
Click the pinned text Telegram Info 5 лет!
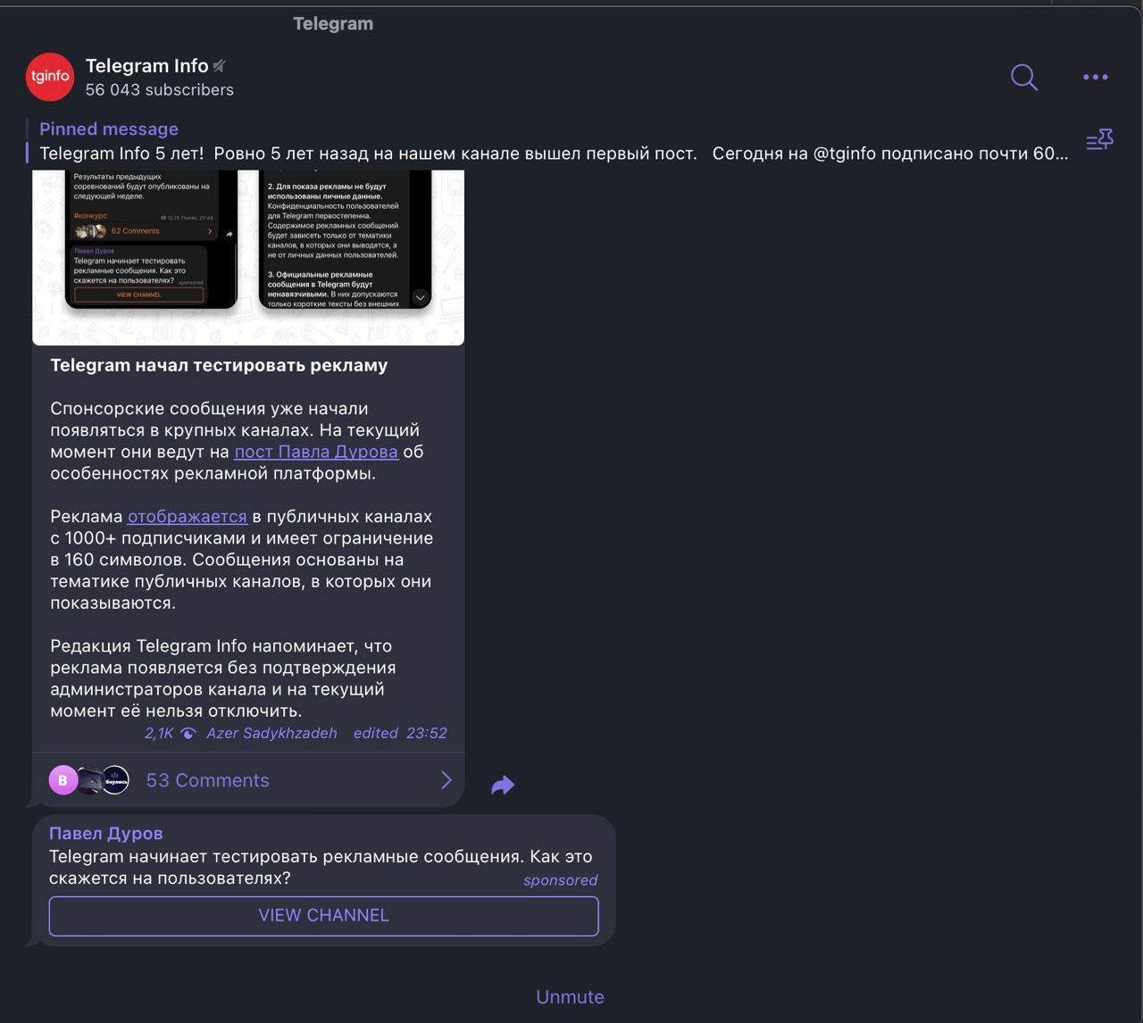click(121, 154)
